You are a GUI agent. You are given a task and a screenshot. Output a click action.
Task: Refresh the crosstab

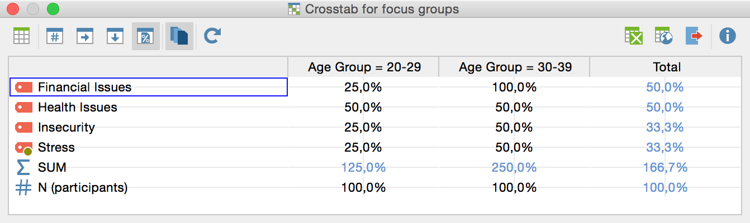click(212, 37)
